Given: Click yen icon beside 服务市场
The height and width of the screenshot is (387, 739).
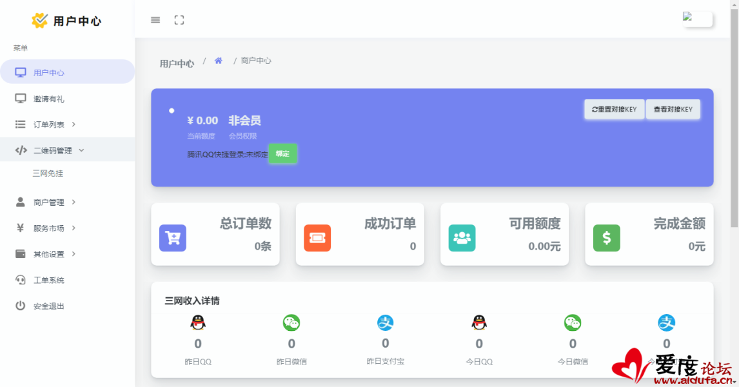Looking at the screenshot, I should [20, 228].
